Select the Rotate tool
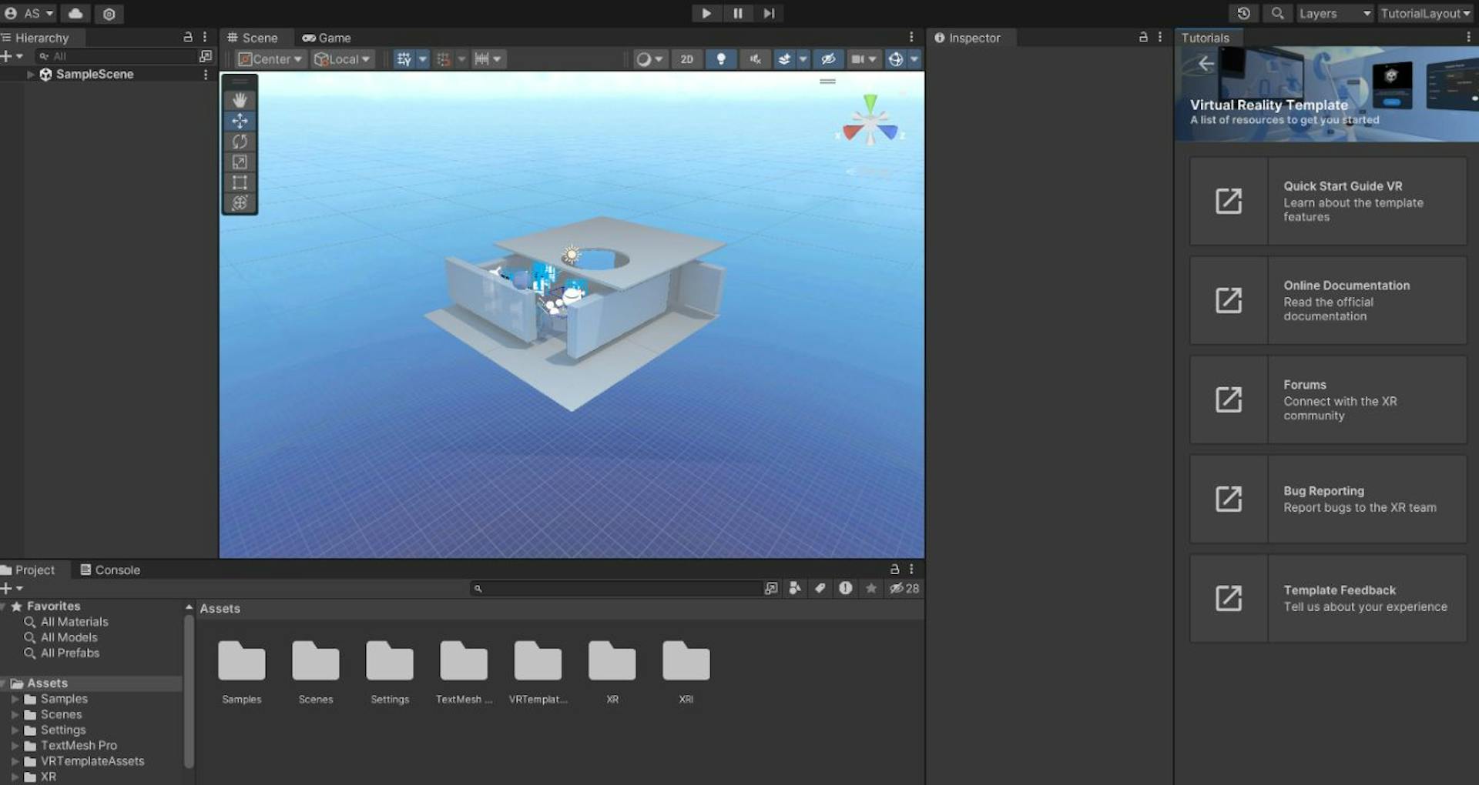This screenshot has height=785, width=1479. click(240, 142)
